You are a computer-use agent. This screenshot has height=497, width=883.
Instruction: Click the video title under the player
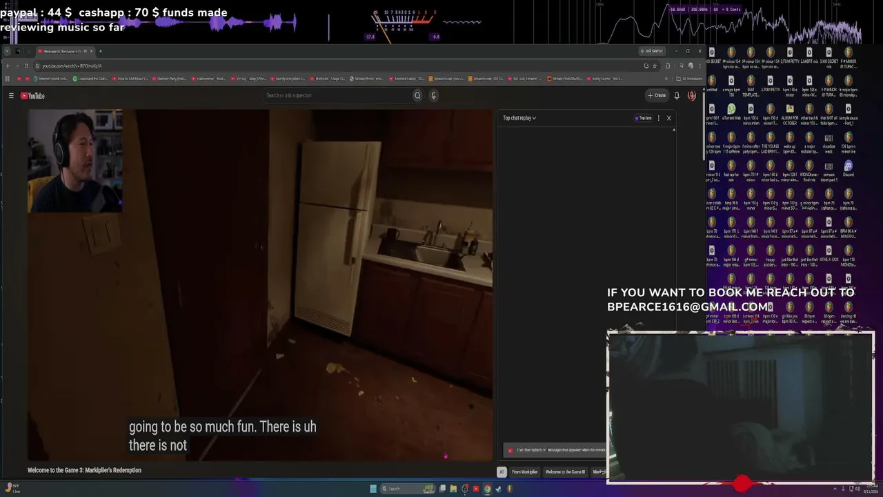[x=84, y=470]
